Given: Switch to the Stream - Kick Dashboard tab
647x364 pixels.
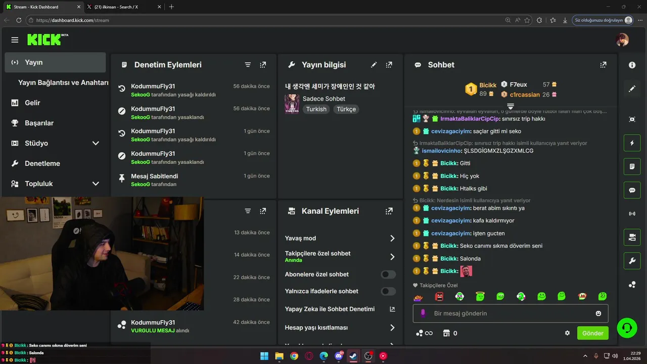Looking at the screenshot, I should [42, 7].
